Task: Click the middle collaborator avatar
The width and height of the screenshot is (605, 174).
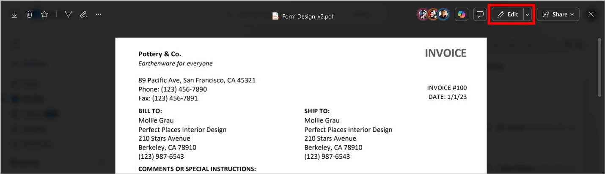Action: click(x=432, y=14)
